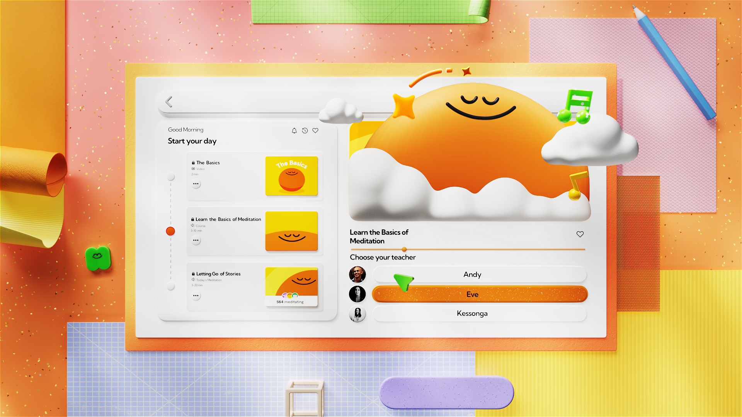The width and height of the screenshot is (742, 417).
Task: Jump to the red active timeline marker
Action: coord(170,231)
